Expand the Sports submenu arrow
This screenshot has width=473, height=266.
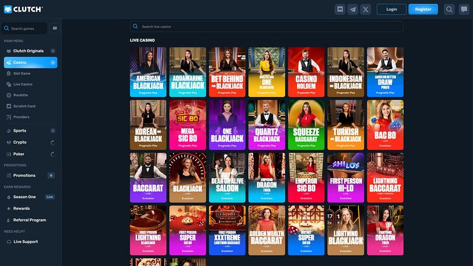click(53, 131)
